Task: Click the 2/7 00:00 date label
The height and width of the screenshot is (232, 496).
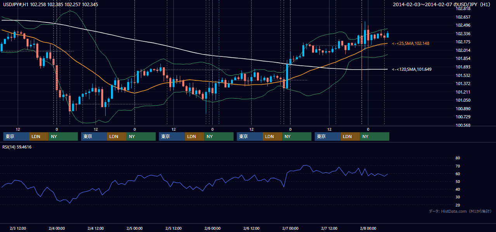Action: pyautogui.click(x=290, y=229)
